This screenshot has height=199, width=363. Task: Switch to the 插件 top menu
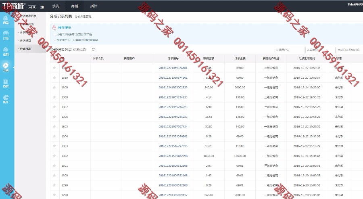point(94,6)
